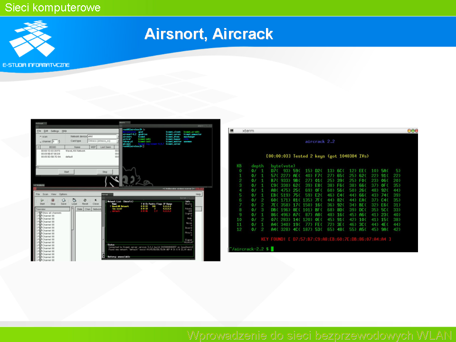Click the Wprowadzenie do sieci bezprzewodowych WLAN footer
456x342 pixels.
pos(319,335)
